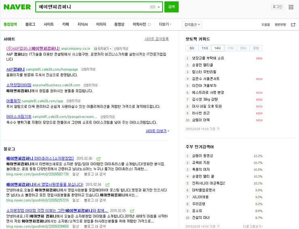Click popular search 폭풍의 여자
This screenshot has height=229, width=299.
tap(201, 170)
